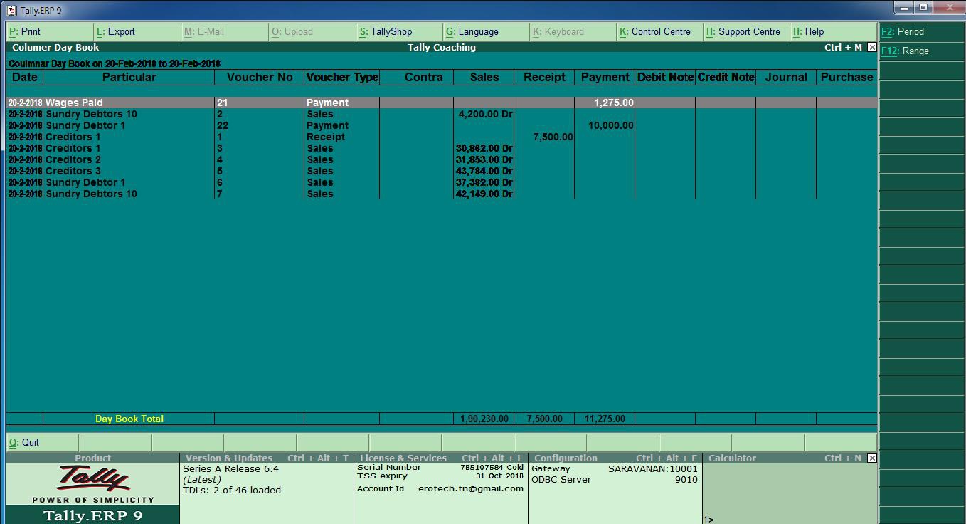Click the 4,200.00 Dr sales amount
This screenshot has height=524, width=966.
coord(486,114)
